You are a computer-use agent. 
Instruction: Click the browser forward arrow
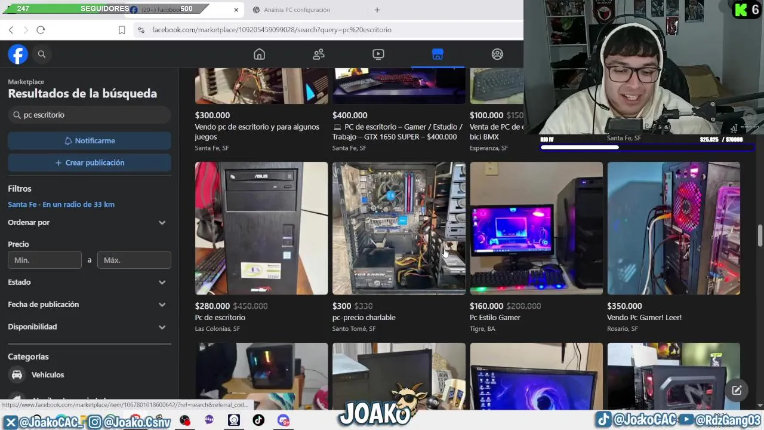(x=26, y=30)
